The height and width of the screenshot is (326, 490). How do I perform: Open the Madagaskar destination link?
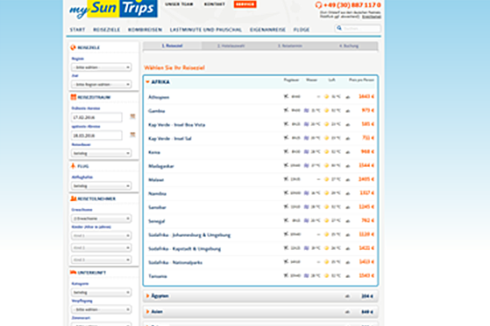click(161, 166)
